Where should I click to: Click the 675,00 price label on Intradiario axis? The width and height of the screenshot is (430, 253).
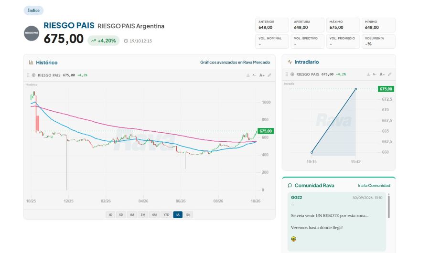point(386,89)
